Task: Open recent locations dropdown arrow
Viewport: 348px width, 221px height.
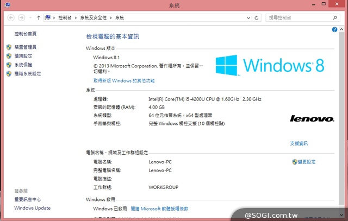Action: click(x=30, y=18)
